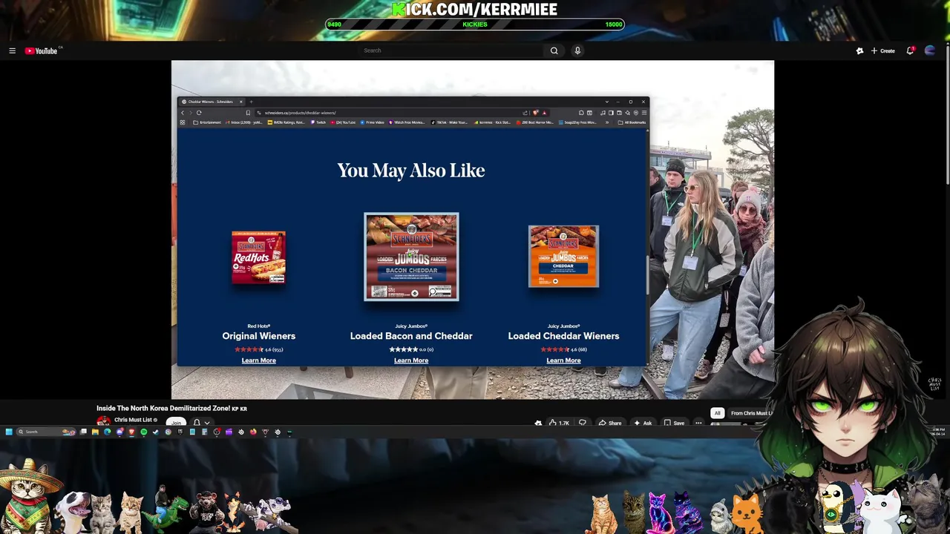Open the notification bell dropdown under video
The image size is (950, 534).
[x=201, y=422]
